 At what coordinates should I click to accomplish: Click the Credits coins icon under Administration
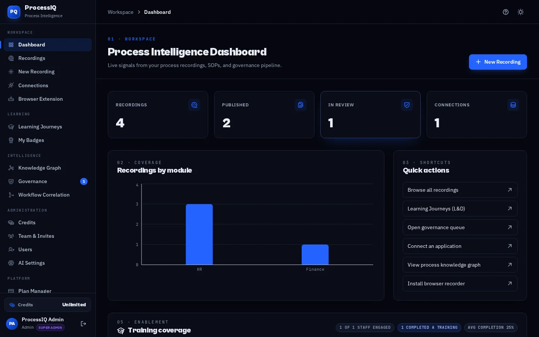click(x=11, y=222)
